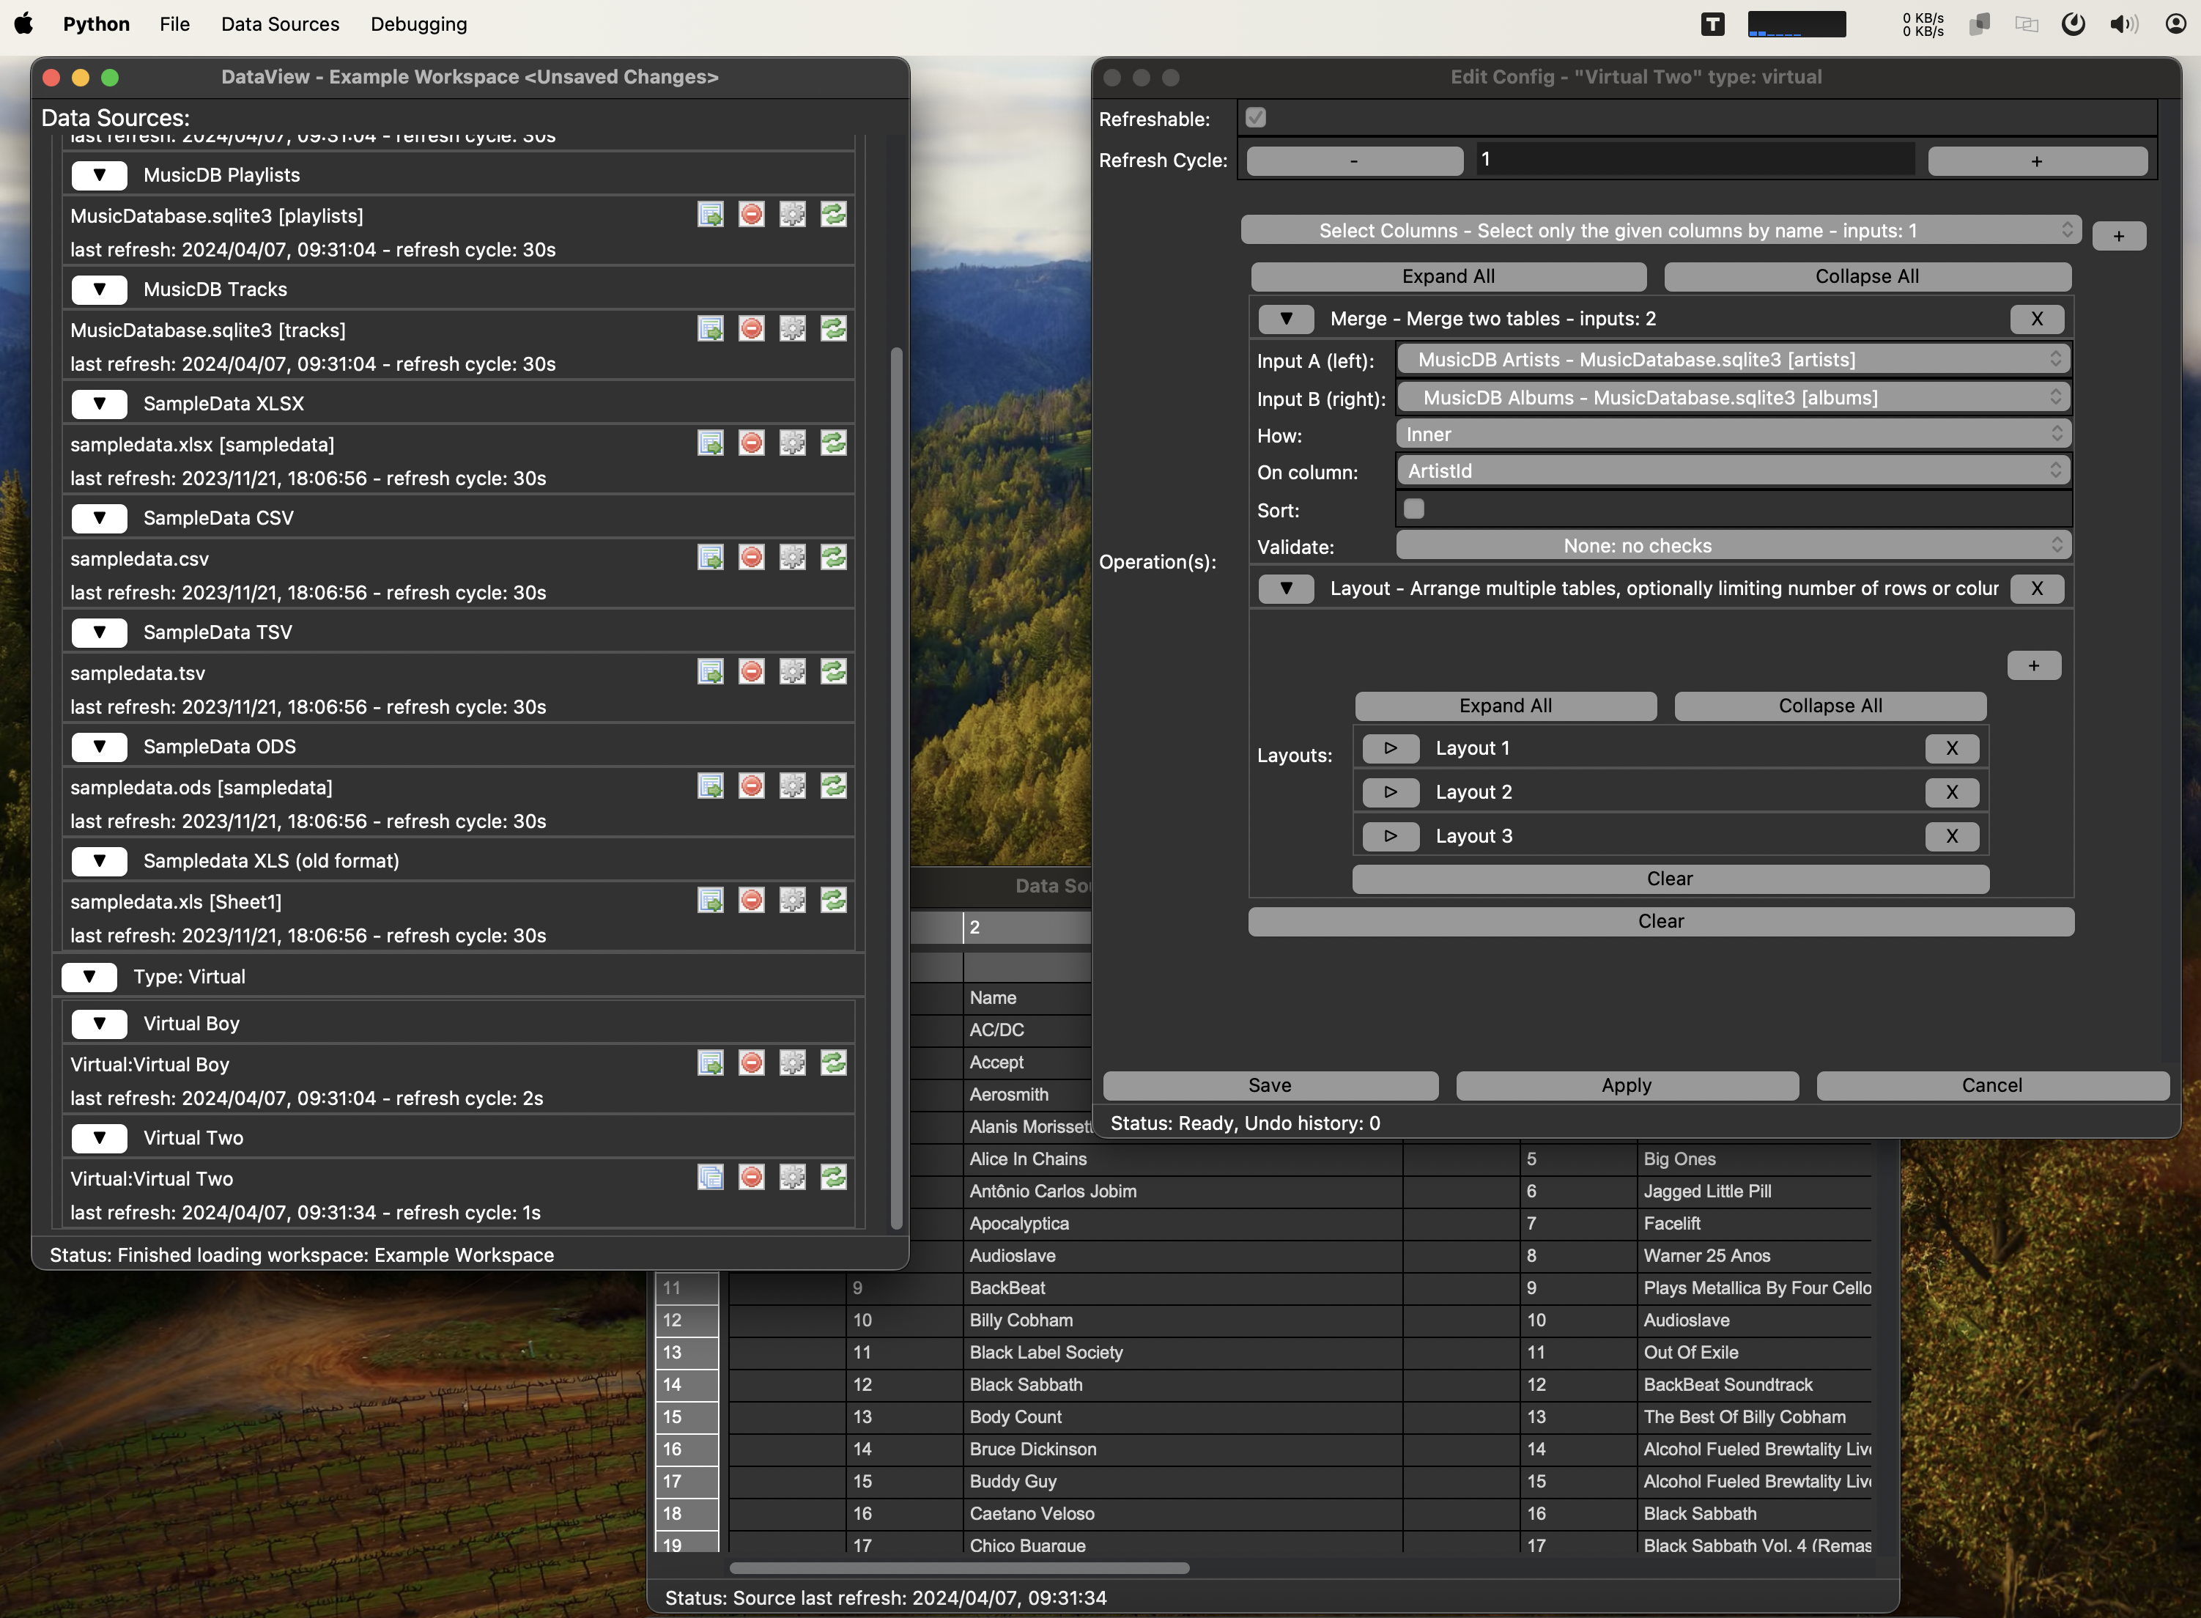Enable the Sort checkbox in Merge operation
2201x1618 pixels.
point(1413,509)
